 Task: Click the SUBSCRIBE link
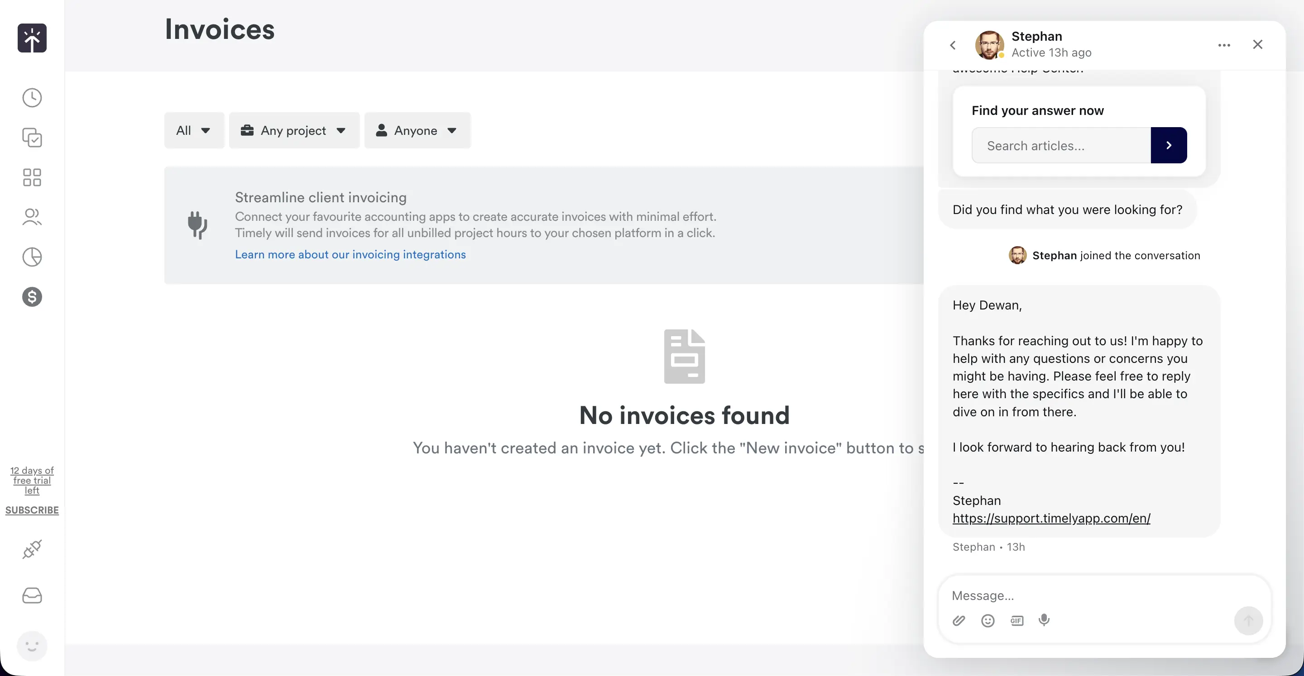32,509
